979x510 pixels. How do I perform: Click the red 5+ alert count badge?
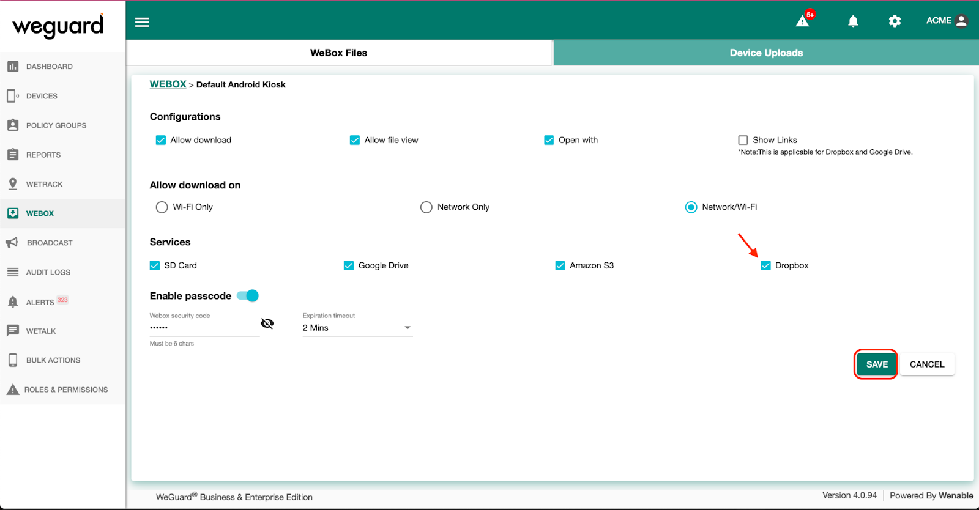(x=810, y=14)
